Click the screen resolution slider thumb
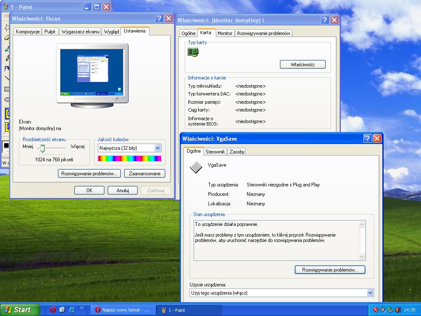Screen dimensions: 421x316 tap(42, 148)
